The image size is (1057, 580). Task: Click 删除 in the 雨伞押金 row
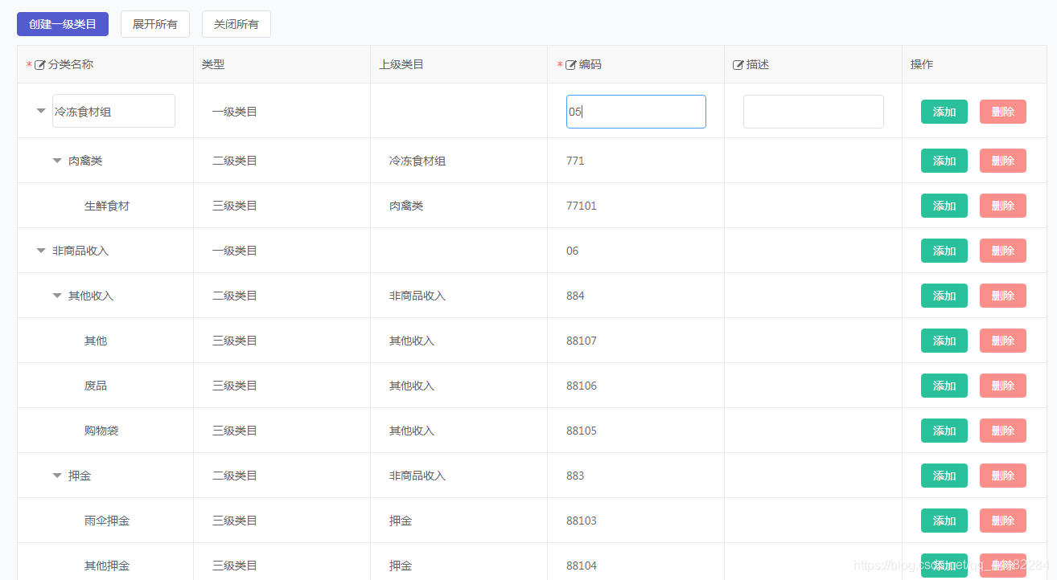pyautogui.click(x=1003, y=521)
